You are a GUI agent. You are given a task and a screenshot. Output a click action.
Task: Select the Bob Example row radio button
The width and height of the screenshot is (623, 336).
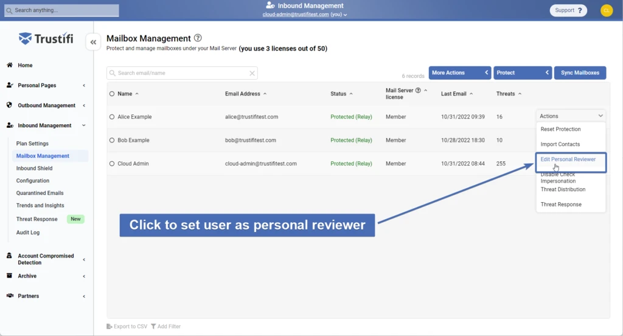tap(112, 141)
